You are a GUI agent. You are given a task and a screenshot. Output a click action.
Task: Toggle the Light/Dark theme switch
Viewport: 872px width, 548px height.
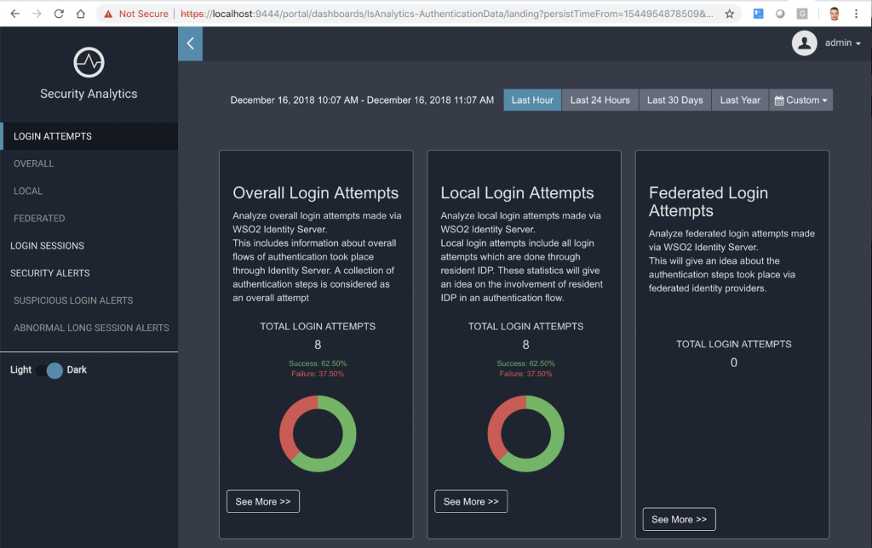(x=50, y=370)
